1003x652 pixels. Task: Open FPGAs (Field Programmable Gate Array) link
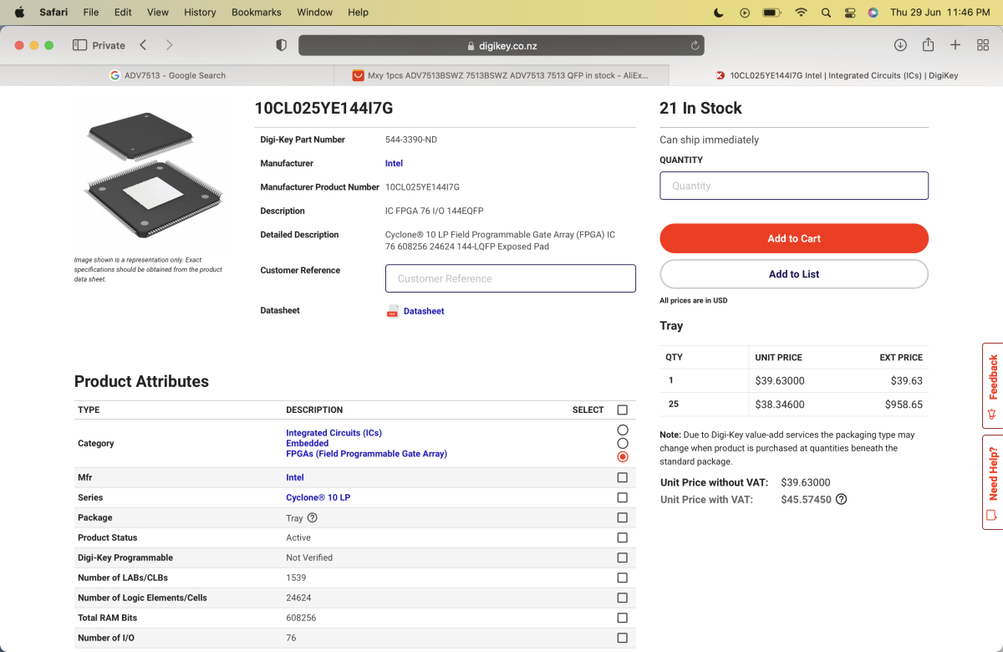click(366, 454)
